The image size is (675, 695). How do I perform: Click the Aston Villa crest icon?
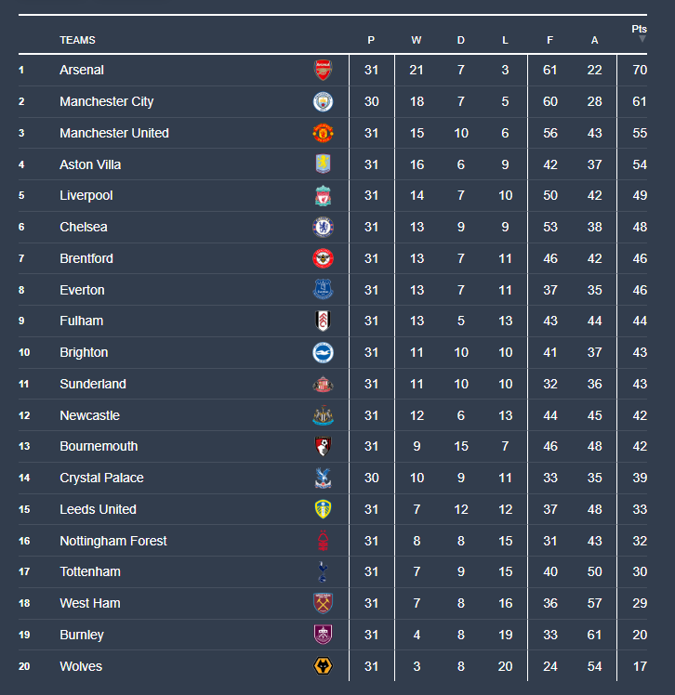323,164
